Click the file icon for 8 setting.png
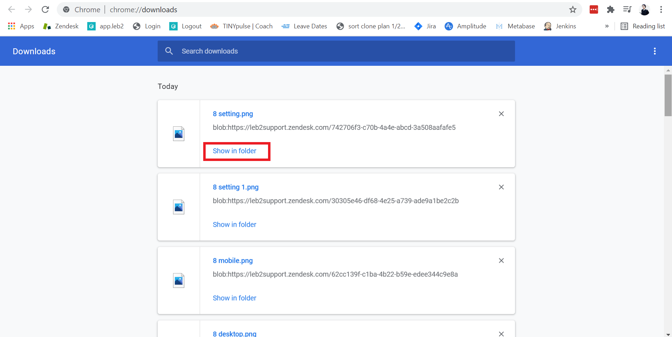Viewport: 672px width, 337px height. pyautogui.click(x=179, y=134)
